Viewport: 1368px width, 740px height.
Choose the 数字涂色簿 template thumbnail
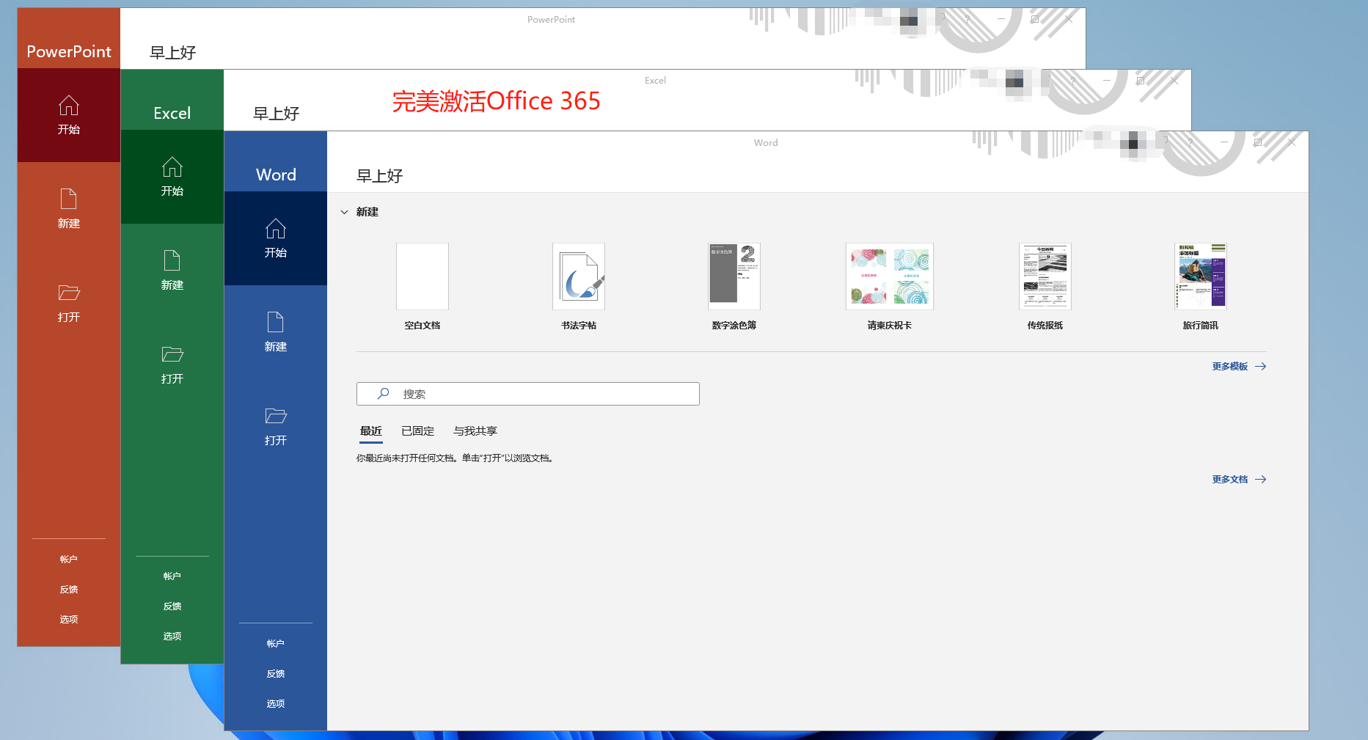point(734,276)
